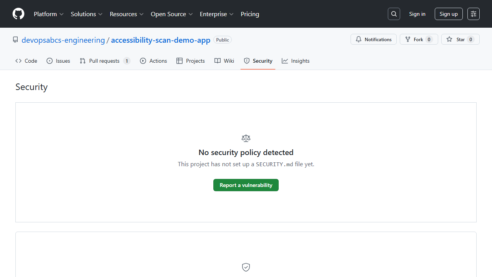
Task: Open Actions via its play icon
Action: [143, 61]
